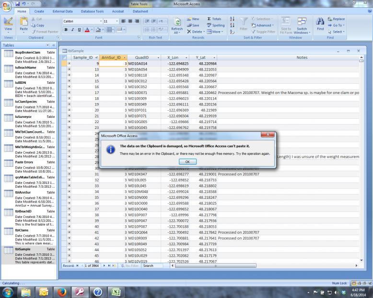
Task: Click Copy in the Clipboard group
Action: tap(37, 25)
